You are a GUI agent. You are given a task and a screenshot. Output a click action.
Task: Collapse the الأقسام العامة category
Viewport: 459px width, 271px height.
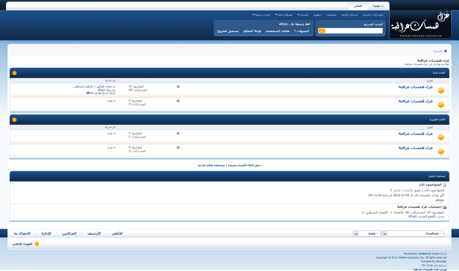coord(14,73)
